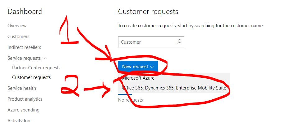Click the Dashboard heading
The image size is (281, 122).
pos(25,11)
